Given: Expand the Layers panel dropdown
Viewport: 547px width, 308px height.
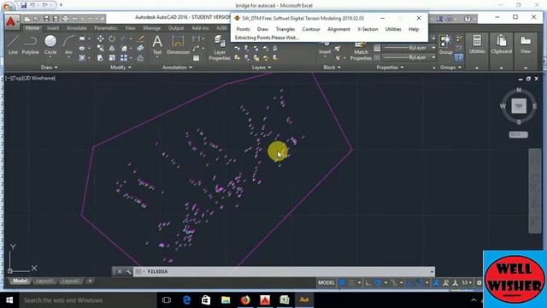Looking at the screenshot, I should 262,67.
